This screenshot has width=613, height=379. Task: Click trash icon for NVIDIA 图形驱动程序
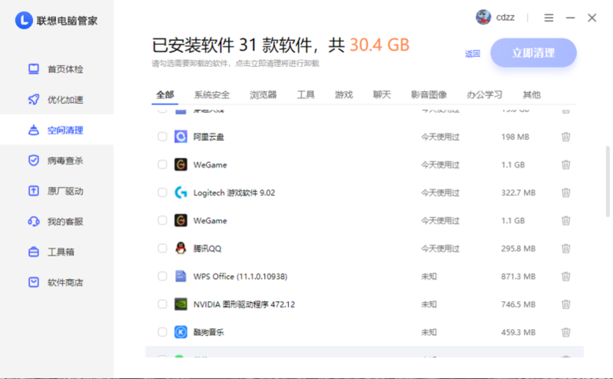pos(565,304)
